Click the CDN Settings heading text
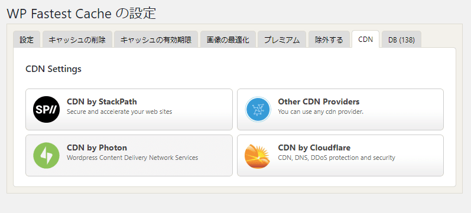The height and width of the screenshot is (213, 471). [53, 69]
